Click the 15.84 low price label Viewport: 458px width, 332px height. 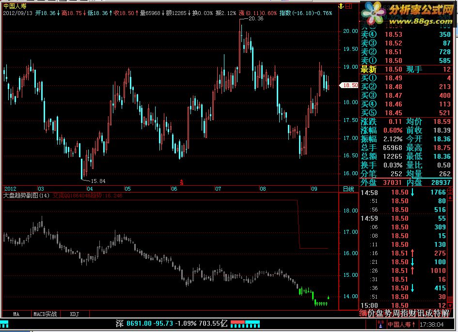98,181
